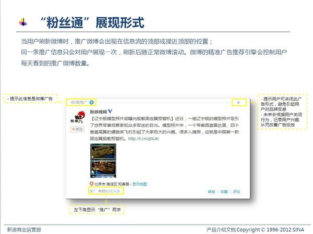
Task: Open the 新浪视频 account name
Action: tap(99, 112)
